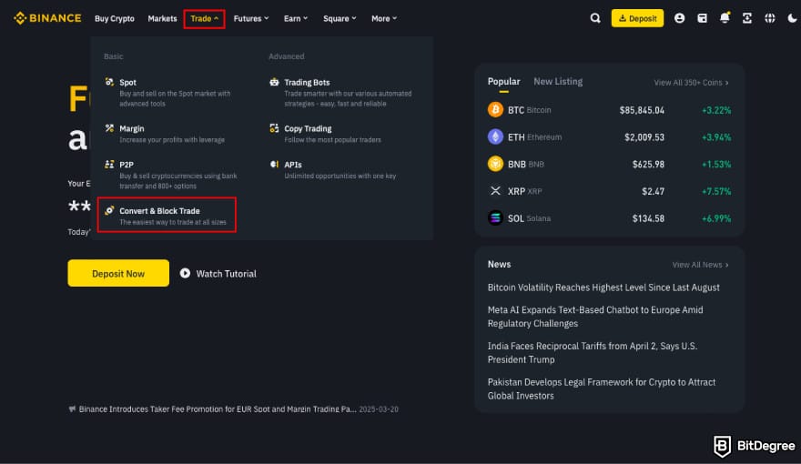Click the announcement date 2025-03-20
Screen dimensions: 801x464
pyautogui.click(x=379, y=409)
